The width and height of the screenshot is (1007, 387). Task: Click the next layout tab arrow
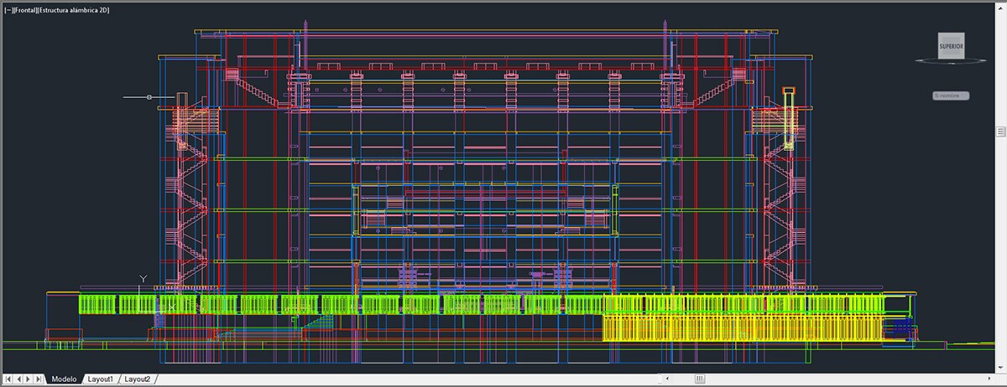coord(28,379)
